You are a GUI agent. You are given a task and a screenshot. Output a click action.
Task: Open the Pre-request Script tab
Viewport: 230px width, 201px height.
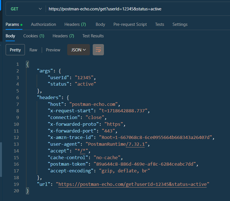[130, 24]
